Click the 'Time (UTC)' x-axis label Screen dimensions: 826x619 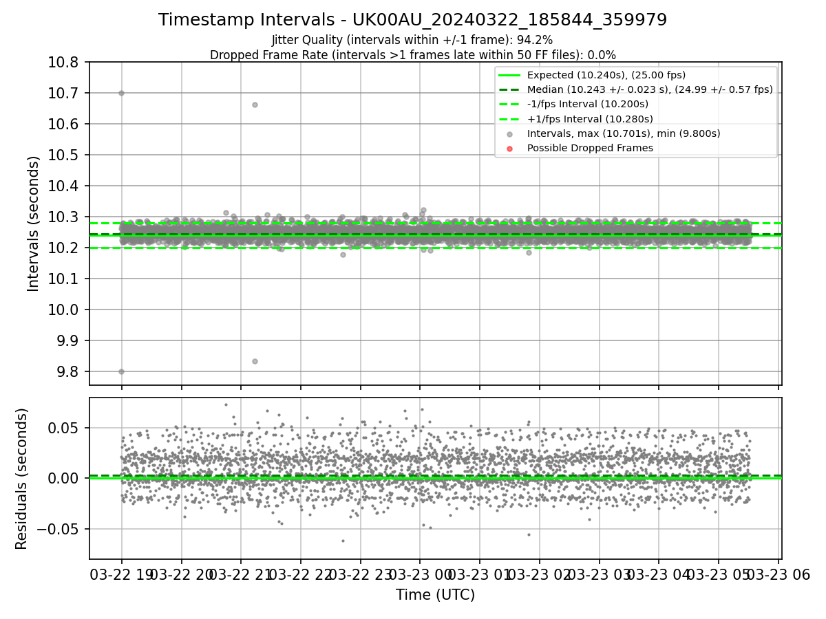[435, 595]
